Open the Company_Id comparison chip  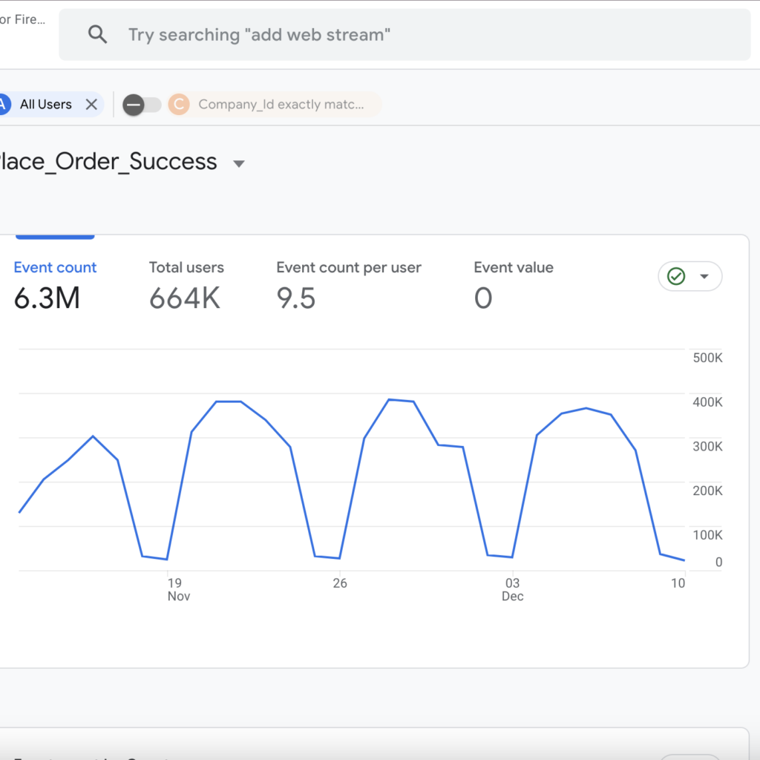[x=275, y=104]
